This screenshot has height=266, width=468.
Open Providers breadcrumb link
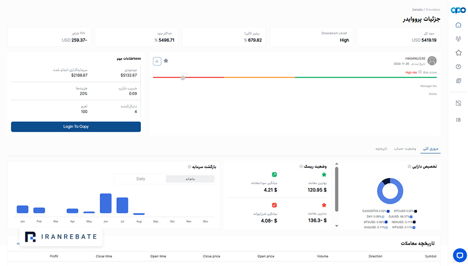433,9
